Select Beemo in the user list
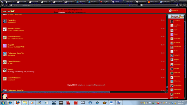The image size is (187, 105). pos(176,30)
